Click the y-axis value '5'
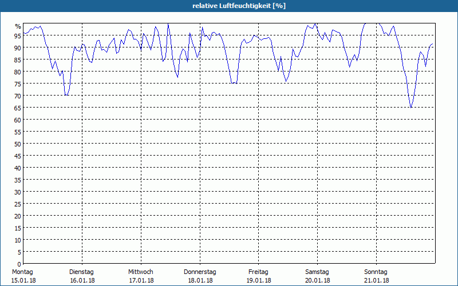The width and height of the screenshot is (458, 286). click(x=19, y=252)
